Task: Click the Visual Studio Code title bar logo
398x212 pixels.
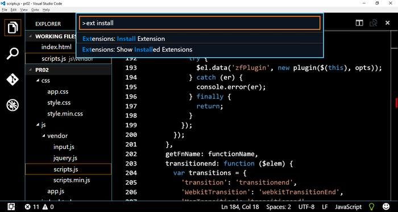Action: tap(3, 3)
